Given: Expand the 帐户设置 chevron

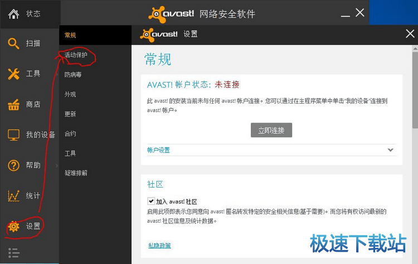Looking at the screenshot, I should [391, 150].
